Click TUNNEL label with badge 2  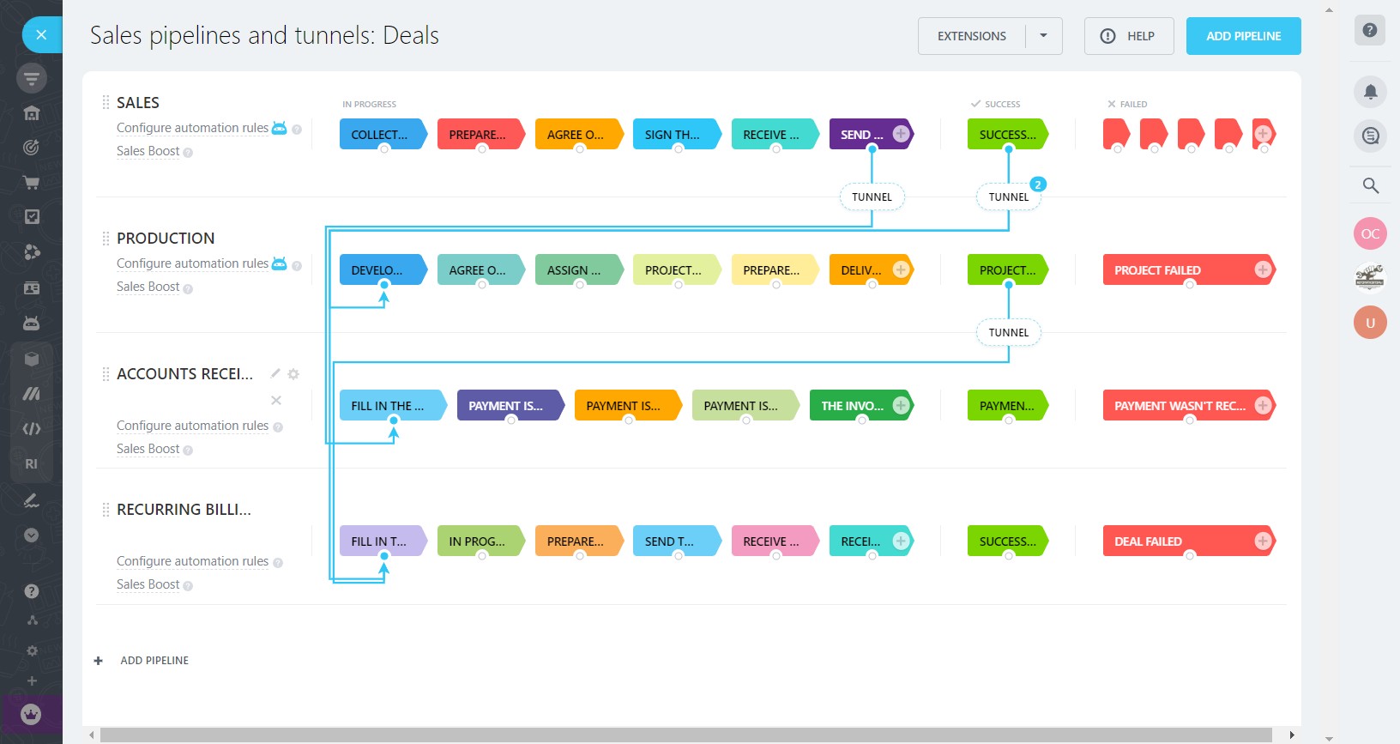(1008, 197)
